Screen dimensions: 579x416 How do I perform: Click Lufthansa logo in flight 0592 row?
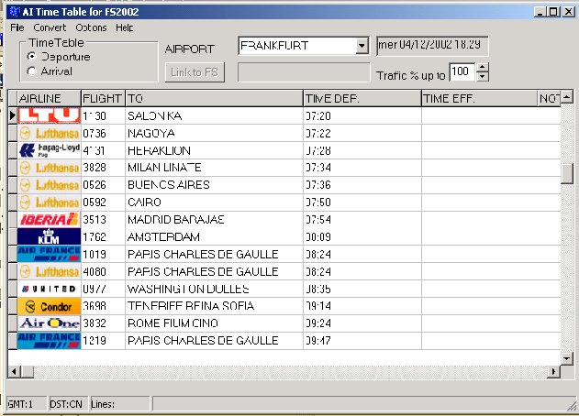[50, 203]
